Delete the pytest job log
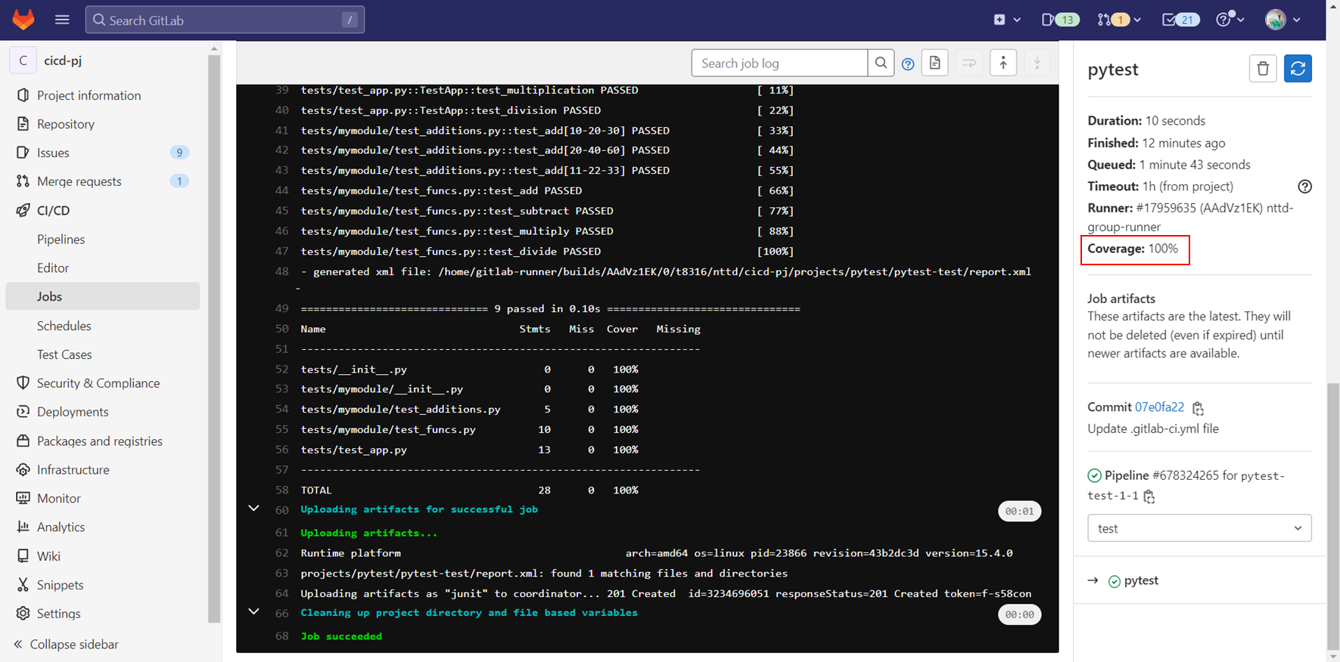The image size is (1340, 662). [x=1262, y=69]
